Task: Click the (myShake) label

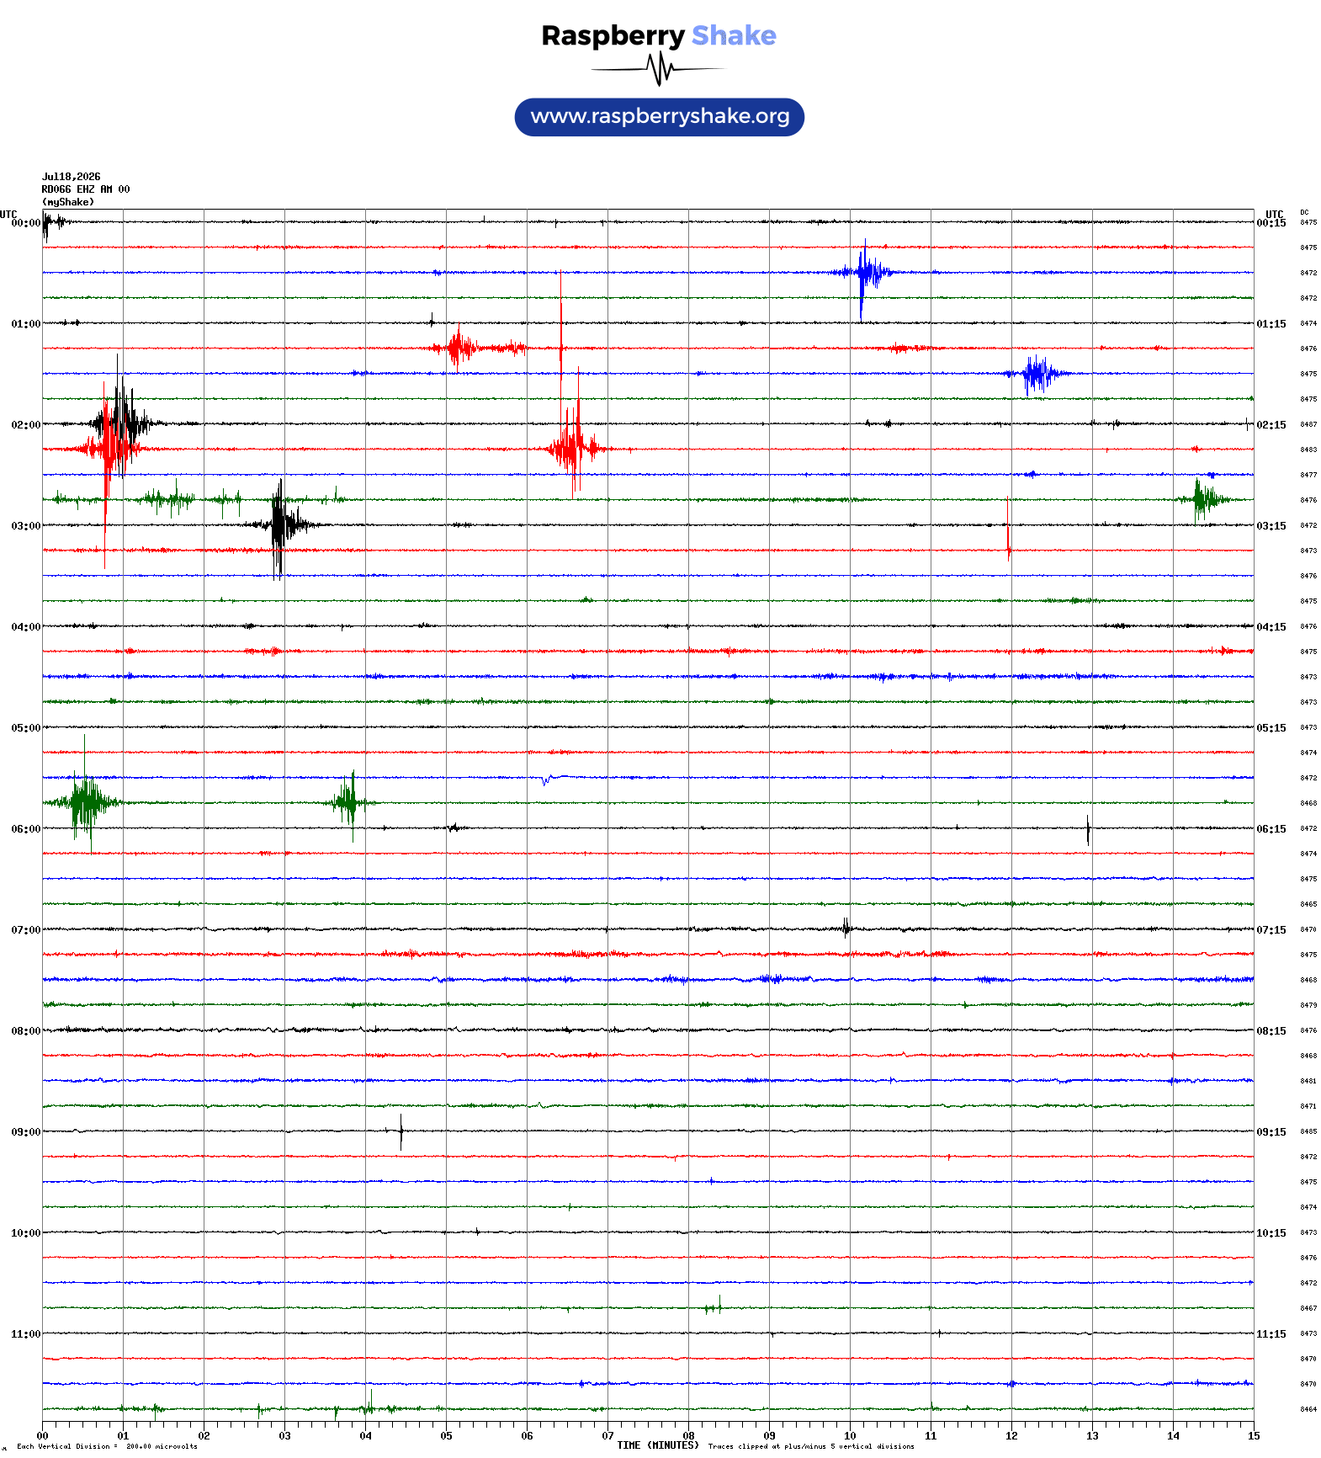Action: (68, 202)
